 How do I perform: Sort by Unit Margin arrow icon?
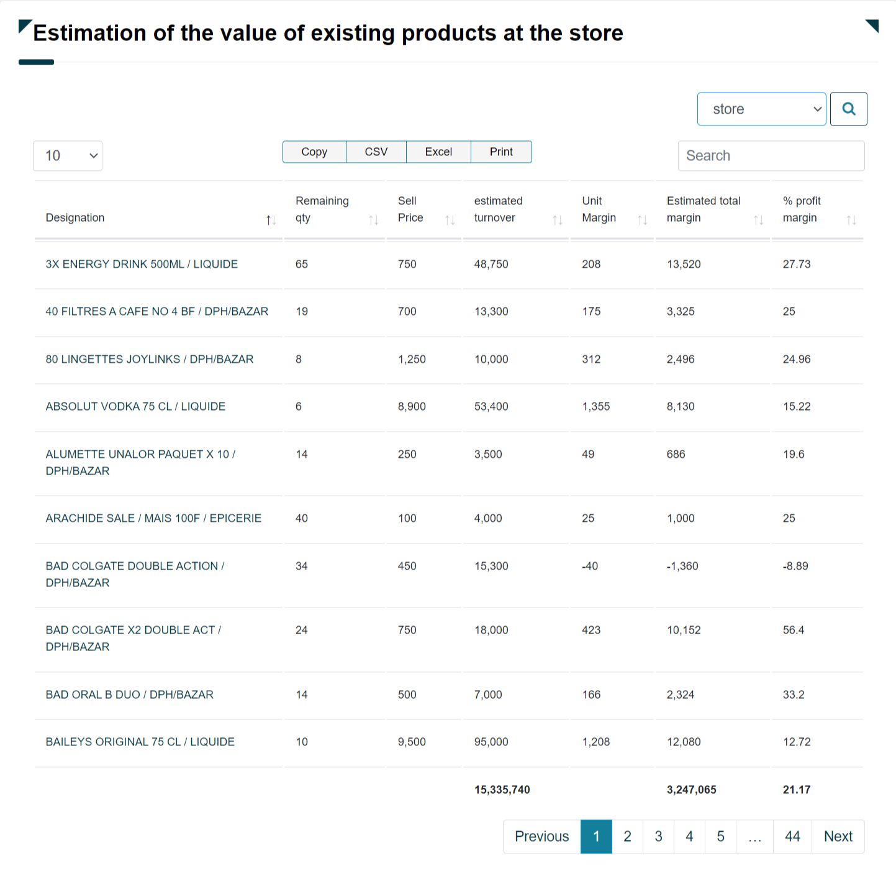(x=643, y=220)
